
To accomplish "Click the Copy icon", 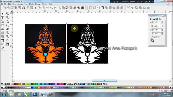I will coord(39,8).
